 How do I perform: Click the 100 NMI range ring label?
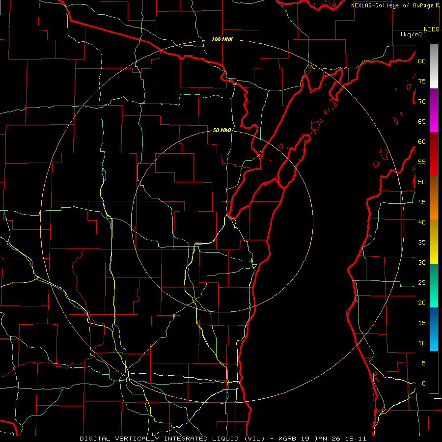pos(222,39)
